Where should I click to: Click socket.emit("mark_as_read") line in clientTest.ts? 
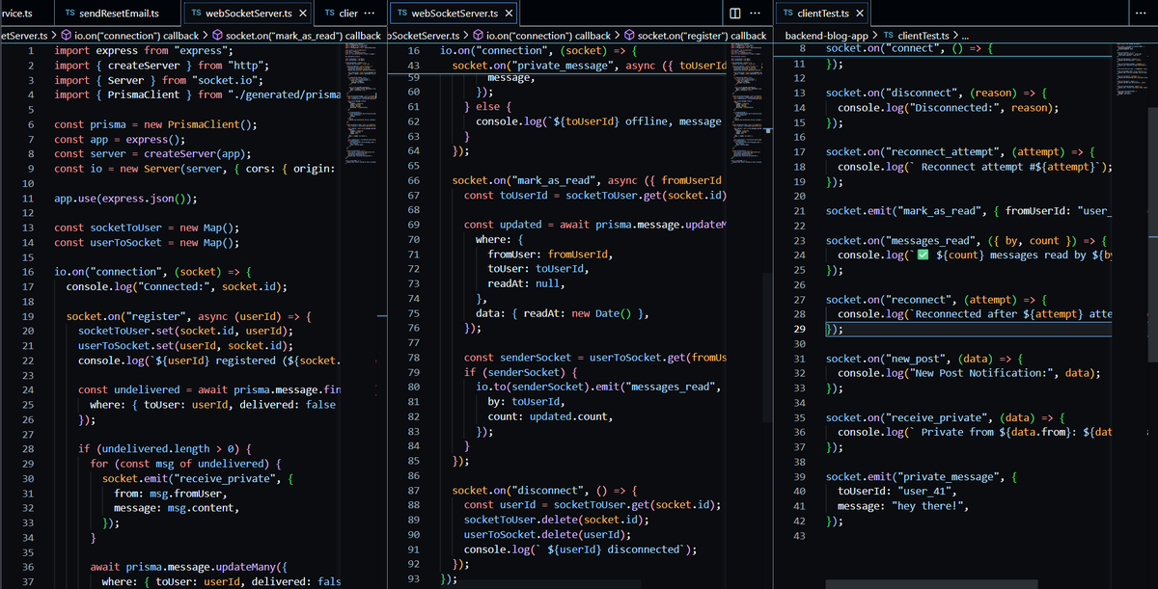[x=970, y=211]
